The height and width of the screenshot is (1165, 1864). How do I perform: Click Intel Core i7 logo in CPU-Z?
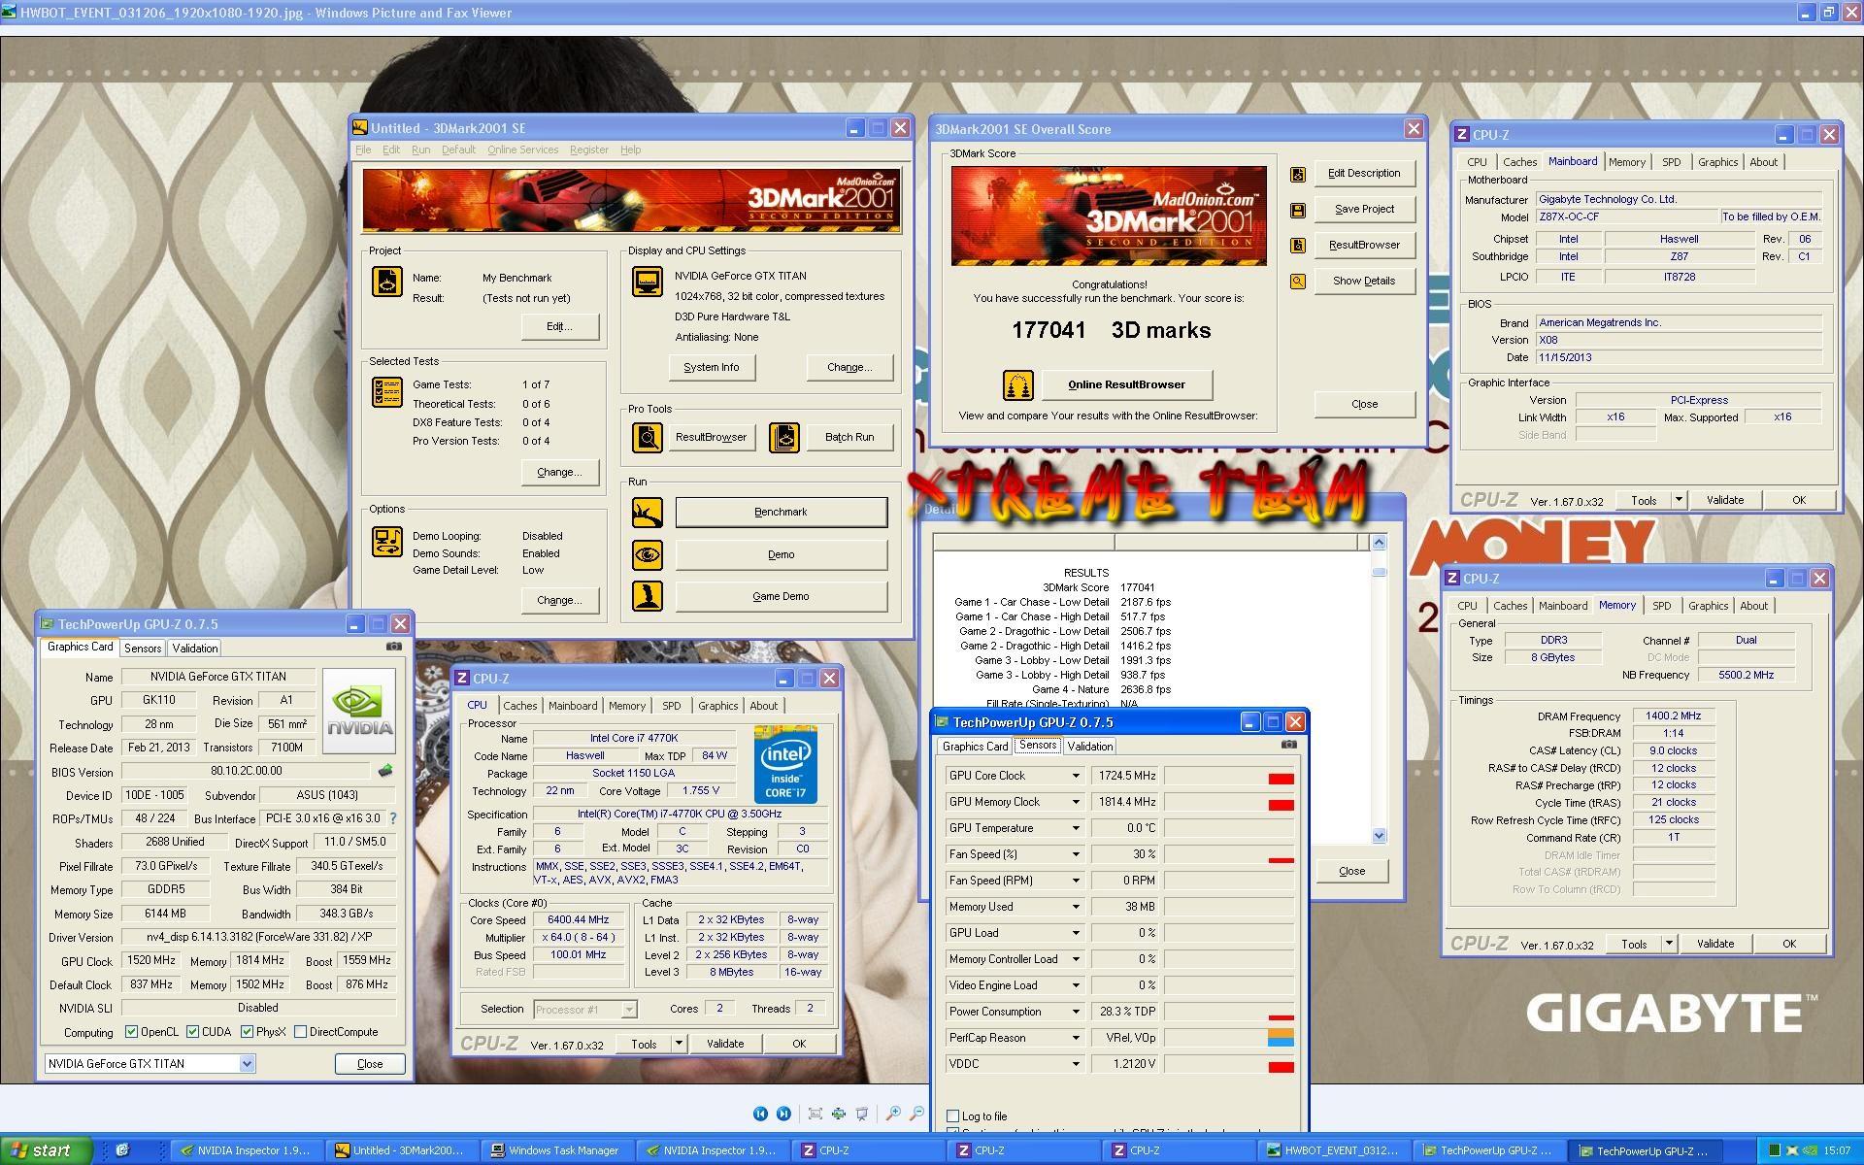click(785, 763)
